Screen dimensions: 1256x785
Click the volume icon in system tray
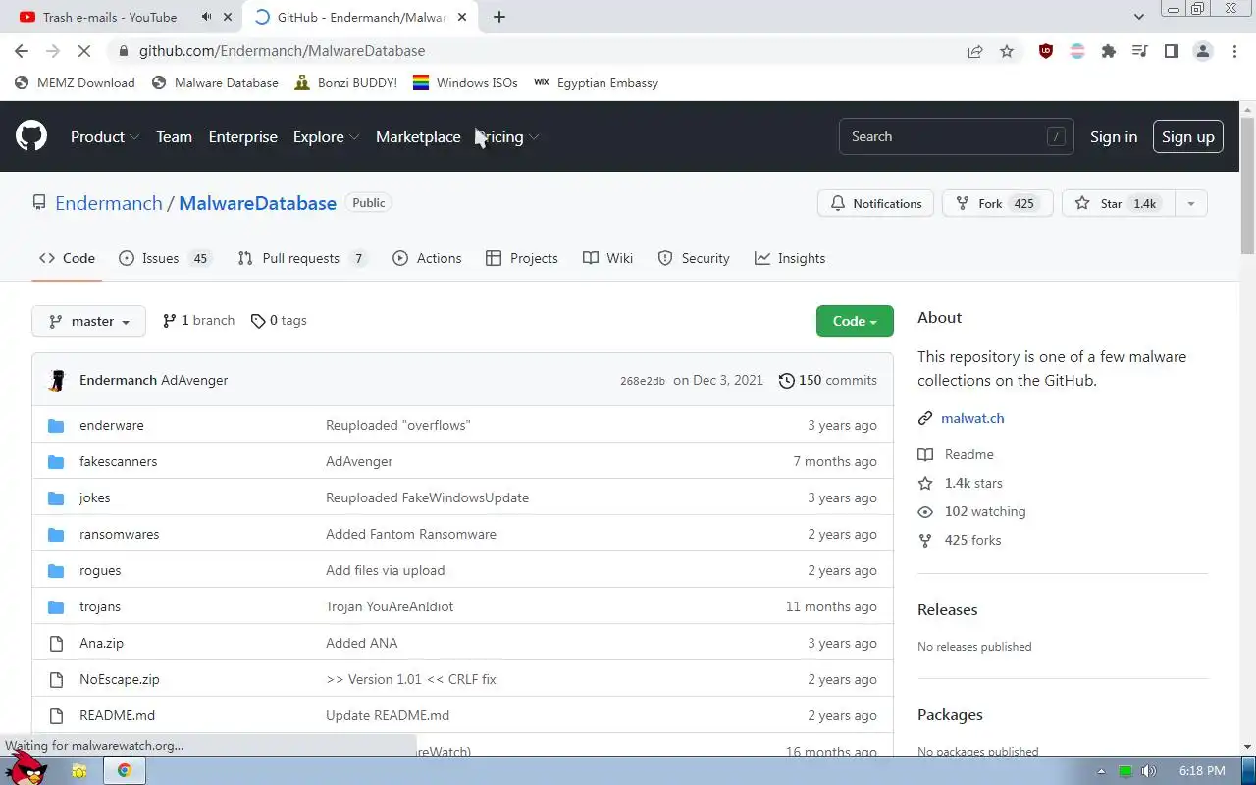point(1149,771)
